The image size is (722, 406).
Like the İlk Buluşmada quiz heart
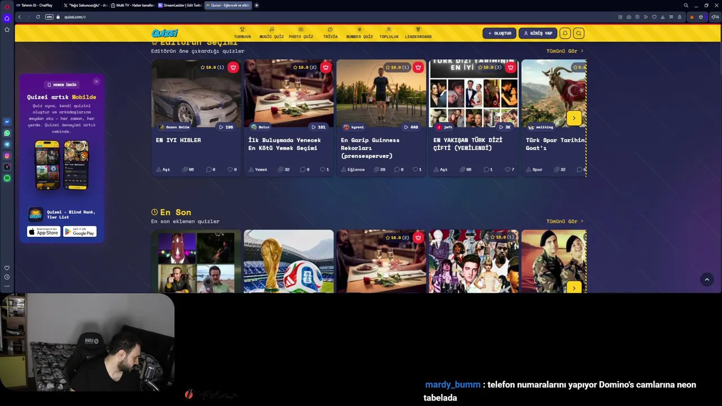pos(324,169)
